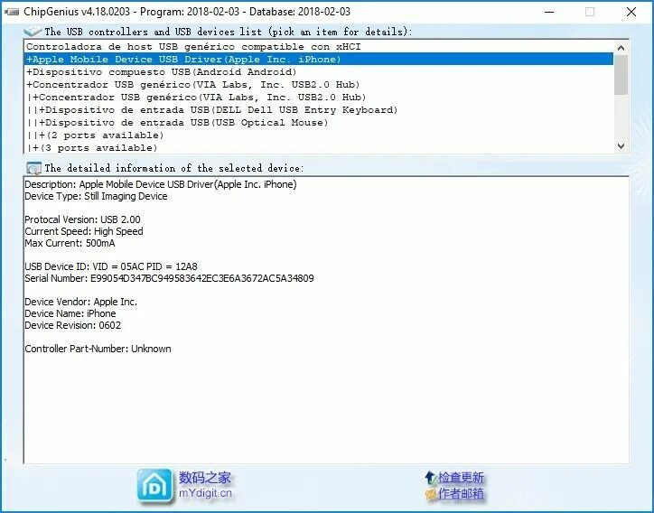Select the (3 ports available) row
The image size is (654, 513).
[x=319, y=147]
